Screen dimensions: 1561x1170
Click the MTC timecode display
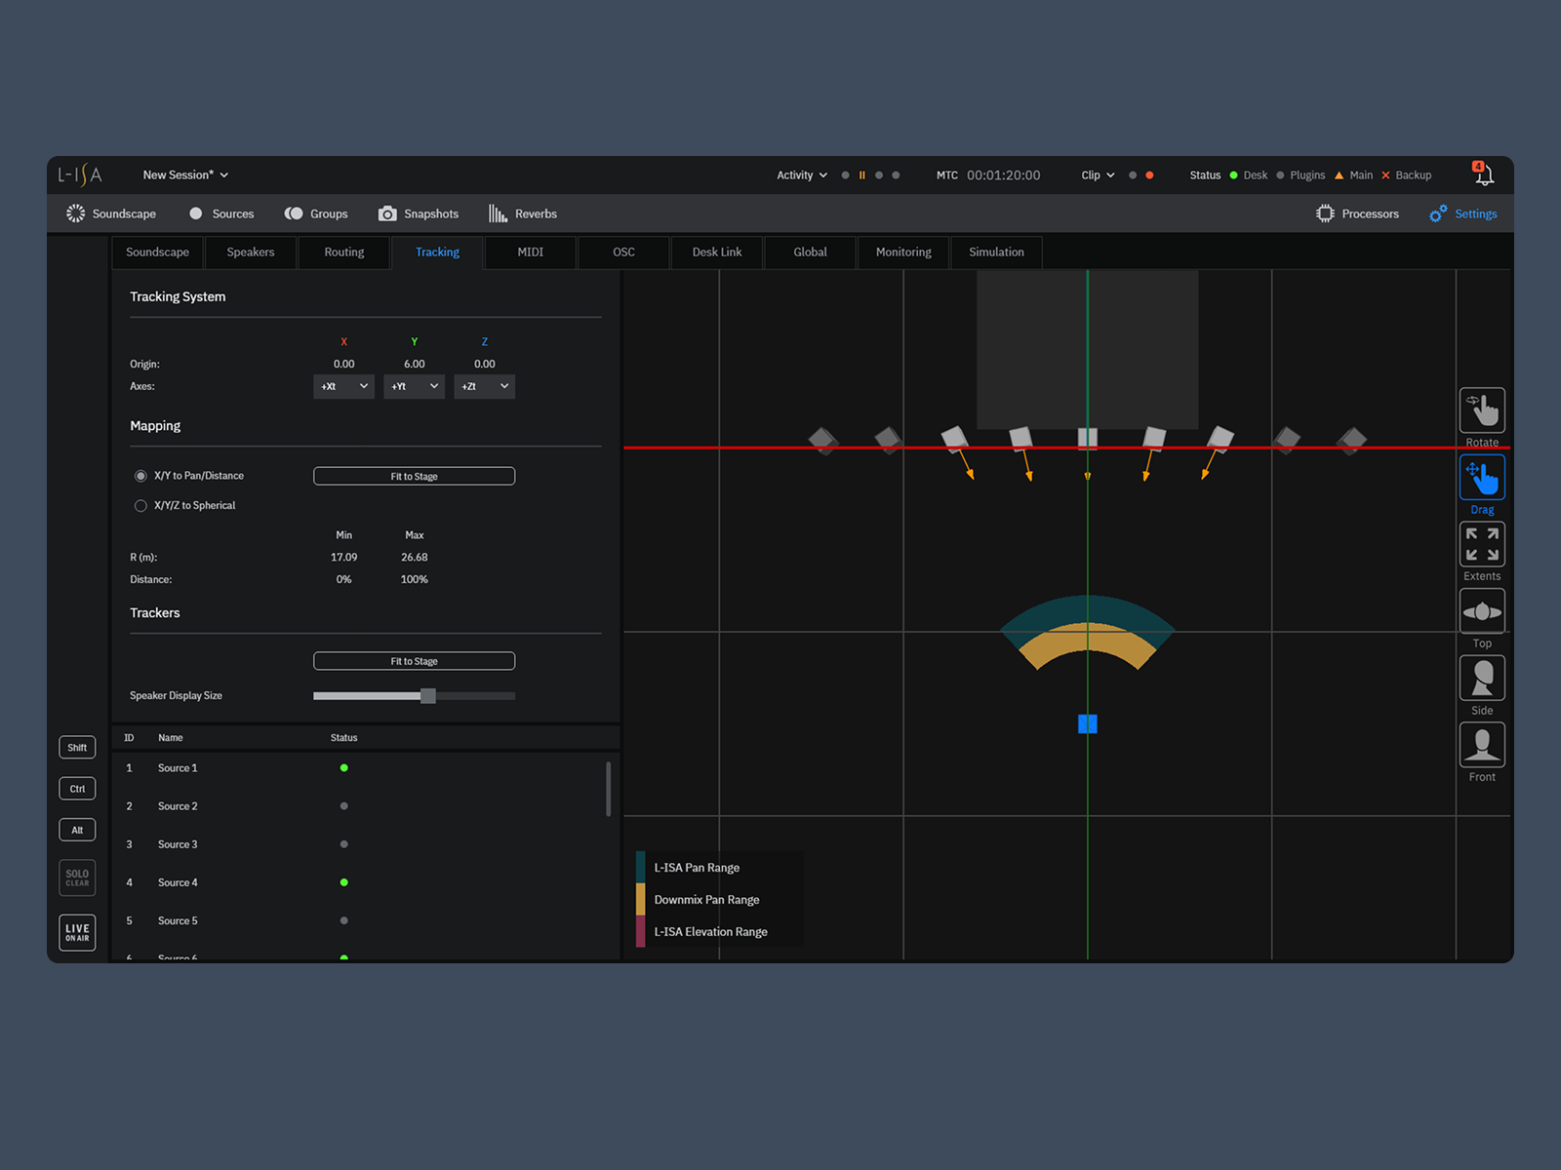coord(1003,175)
